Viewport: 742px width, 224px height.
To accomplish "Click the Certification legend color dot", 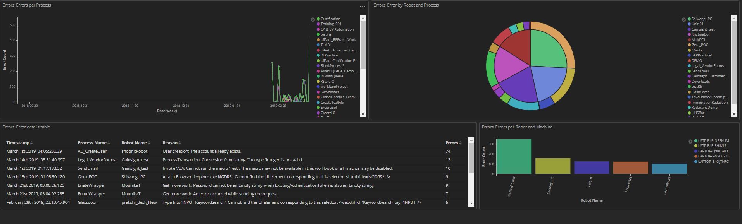I will [318, 19].
